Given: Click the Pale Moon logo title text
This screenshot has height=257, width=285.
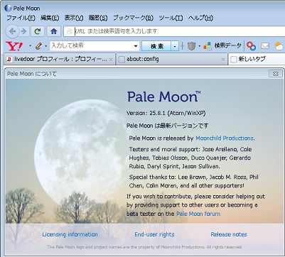Looking at the screenshot, I should [164, 97].
